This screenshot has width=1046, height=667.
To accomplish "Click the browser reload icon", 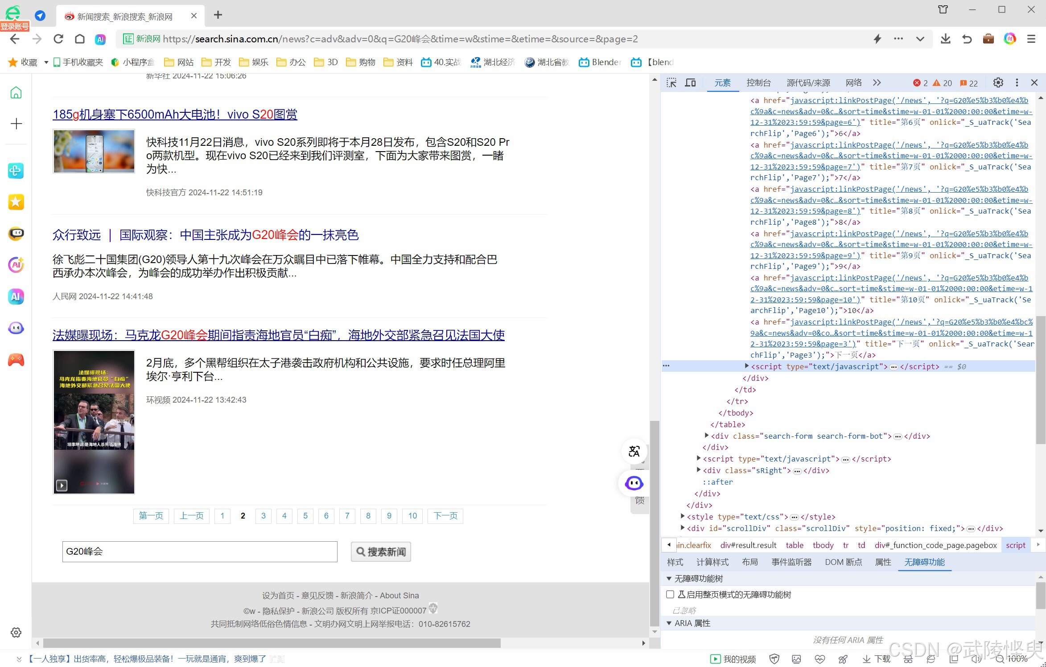I will (x=58, y=39).
